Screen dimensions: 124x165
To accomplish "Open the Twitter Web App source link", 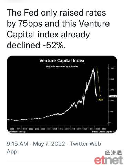I will click(x=54, y=147).
